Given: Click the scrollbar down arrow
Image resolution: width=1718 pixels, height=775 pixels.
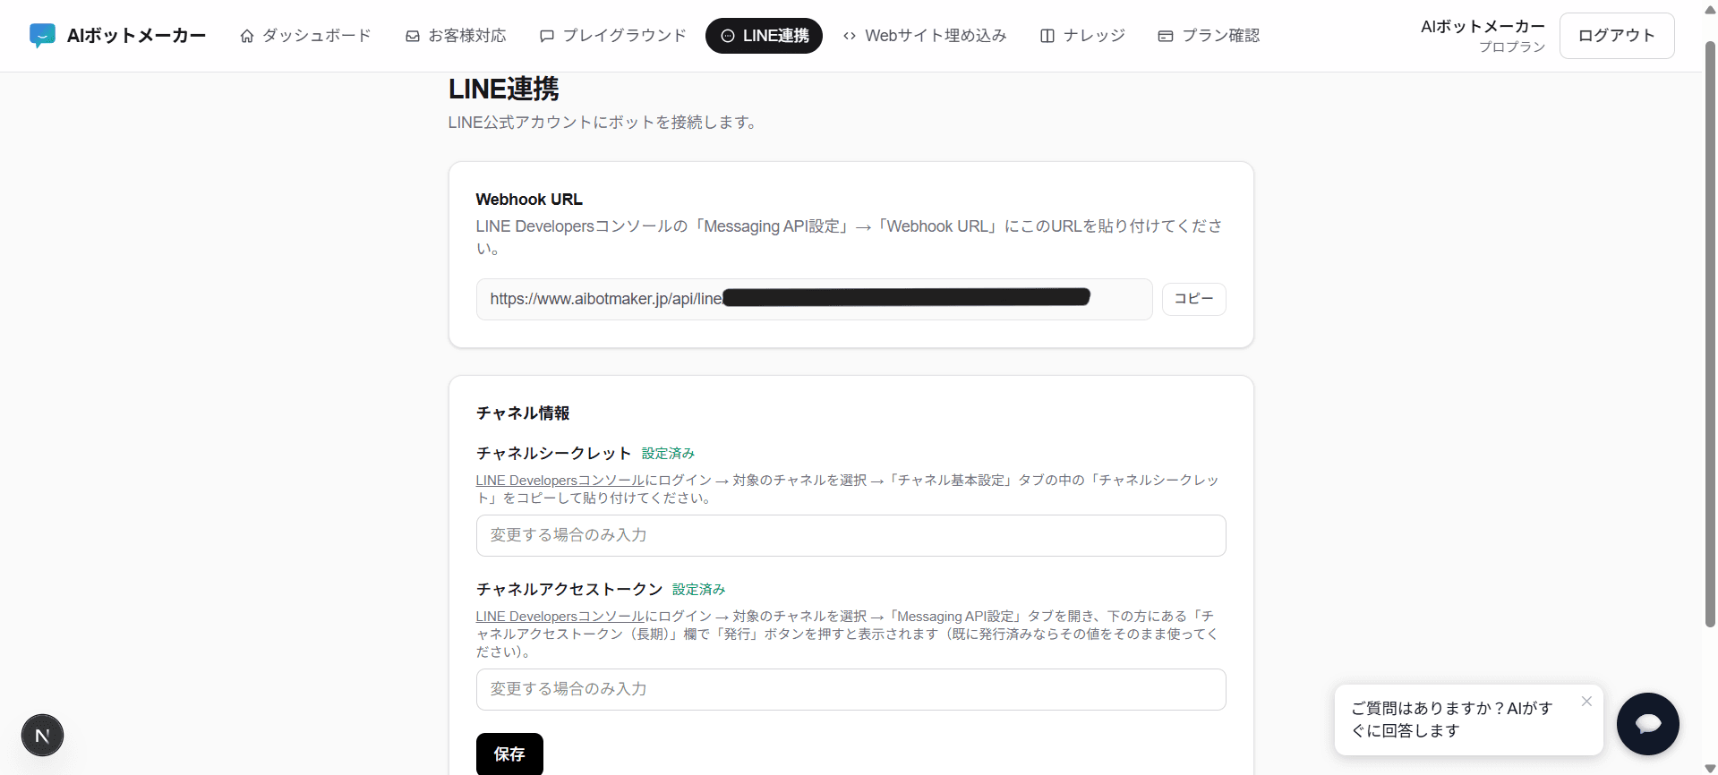Looking at the screenshot, I should click(1710, 769).
